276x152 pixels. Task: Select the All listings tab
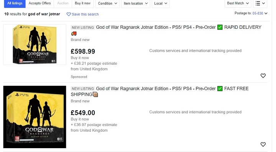tap(15, 3)
